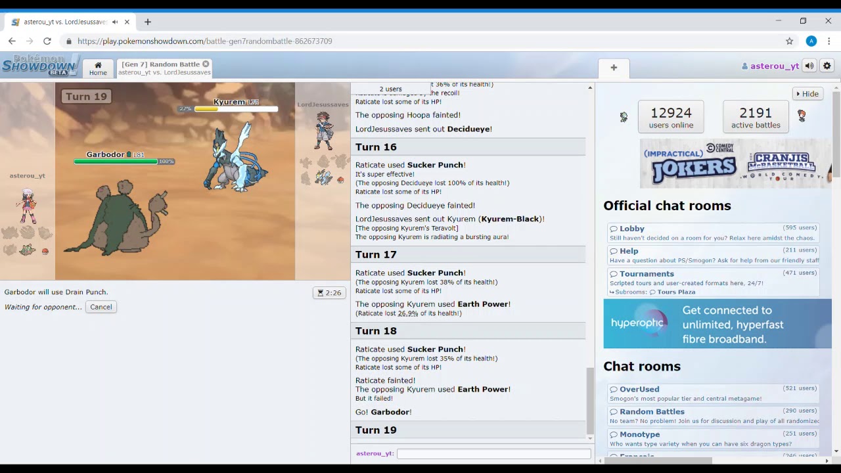Click the asterou_yt trainer avatar
The height and width of the screenshot is (473, 841).
27,206
